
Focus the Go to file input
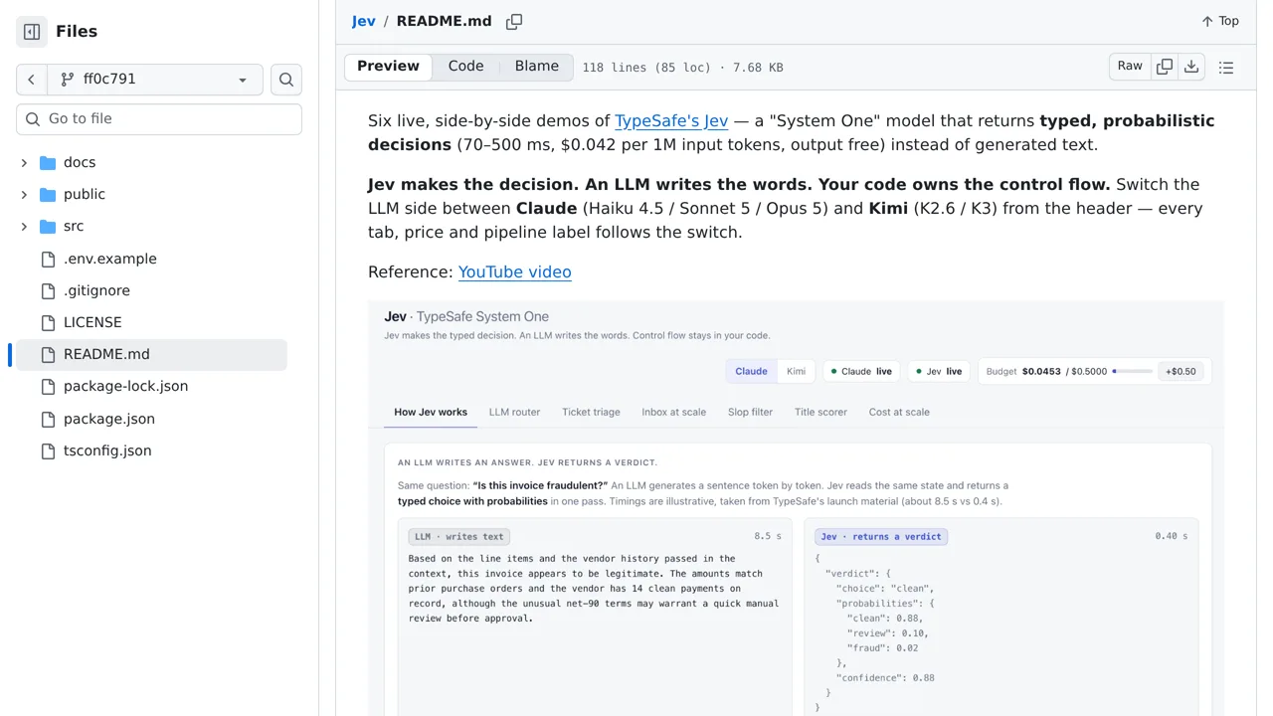coord(159,118)
